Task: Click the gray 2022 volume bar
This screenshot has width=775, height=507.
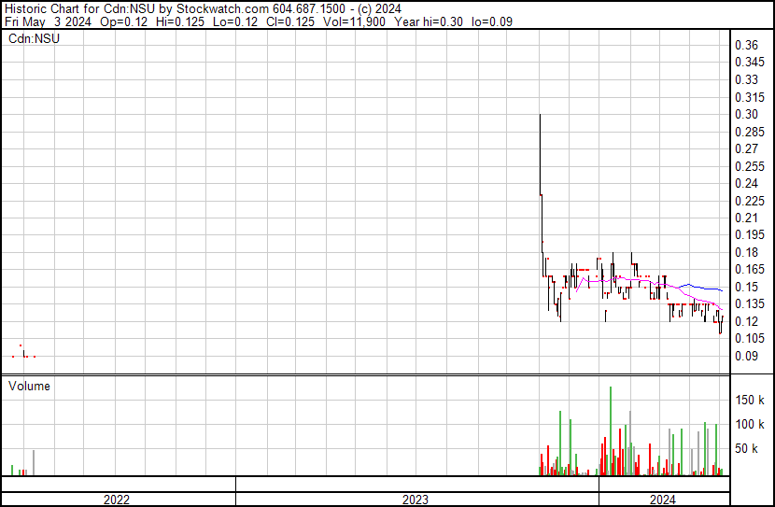Action: click(x=34, y=462)
